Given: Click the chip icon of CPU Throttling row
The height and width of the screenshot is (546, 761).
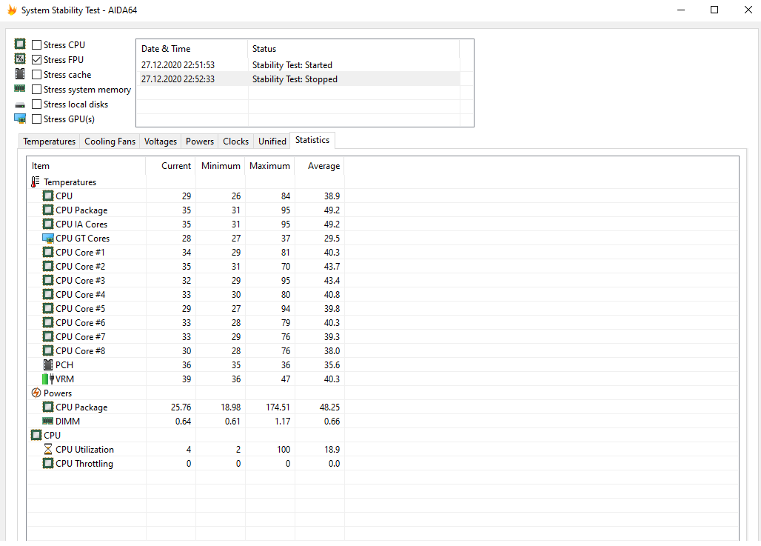Looking at the screenshot, I should (48, 464).
